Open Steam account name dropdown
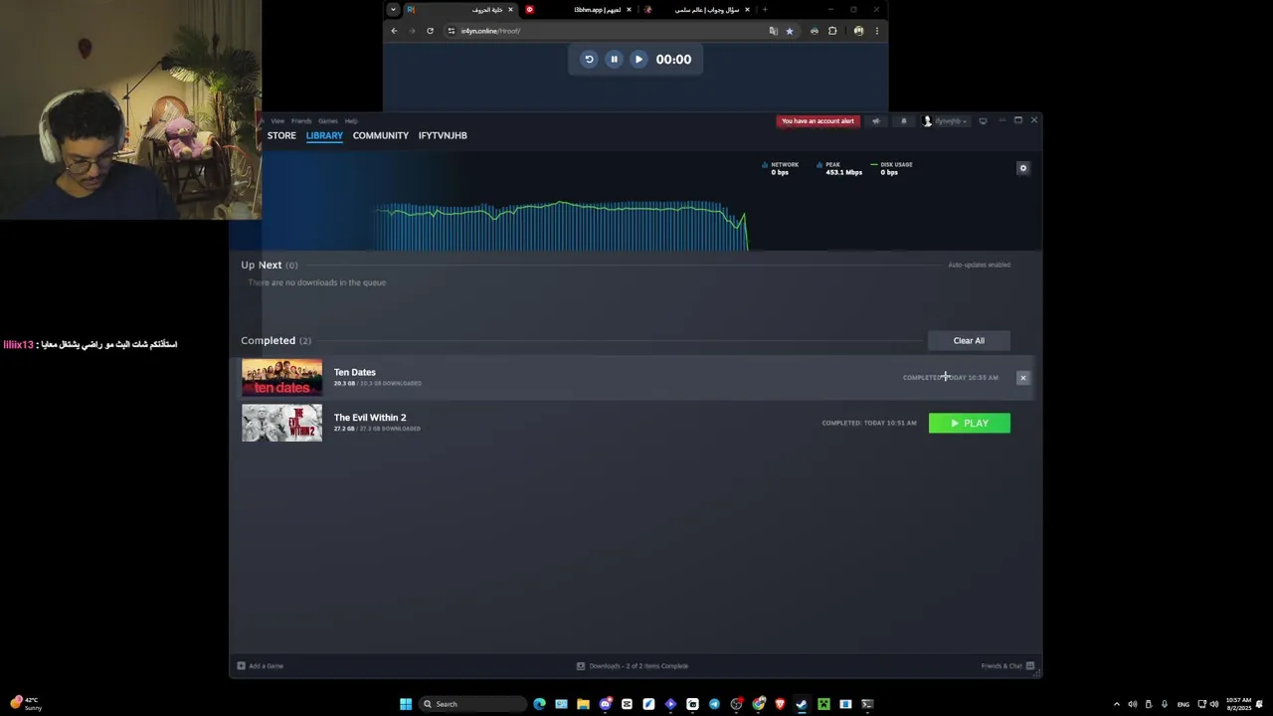The height and width of the screenshot is (716, 1273). click(945, 121)
